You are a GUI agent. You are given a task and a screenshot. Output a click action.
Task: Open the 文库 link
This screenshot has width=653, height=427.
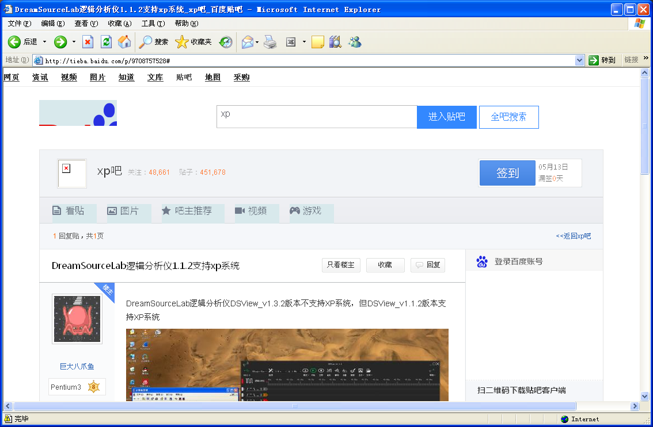pos(155,78)
